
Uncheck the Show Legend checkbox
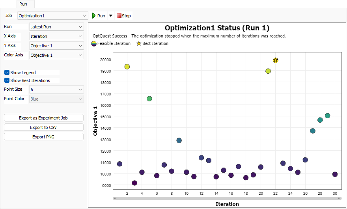(7, 73)
